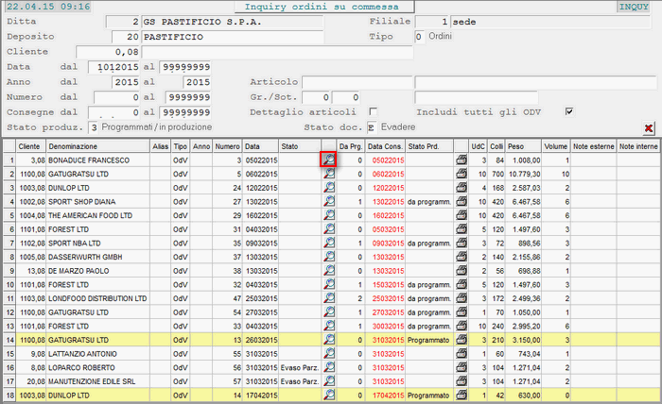This screenshot has width=662, height=404.
Task: Enable the Dettaglio articoli checkbox
Action: click(x=373, y=111)
